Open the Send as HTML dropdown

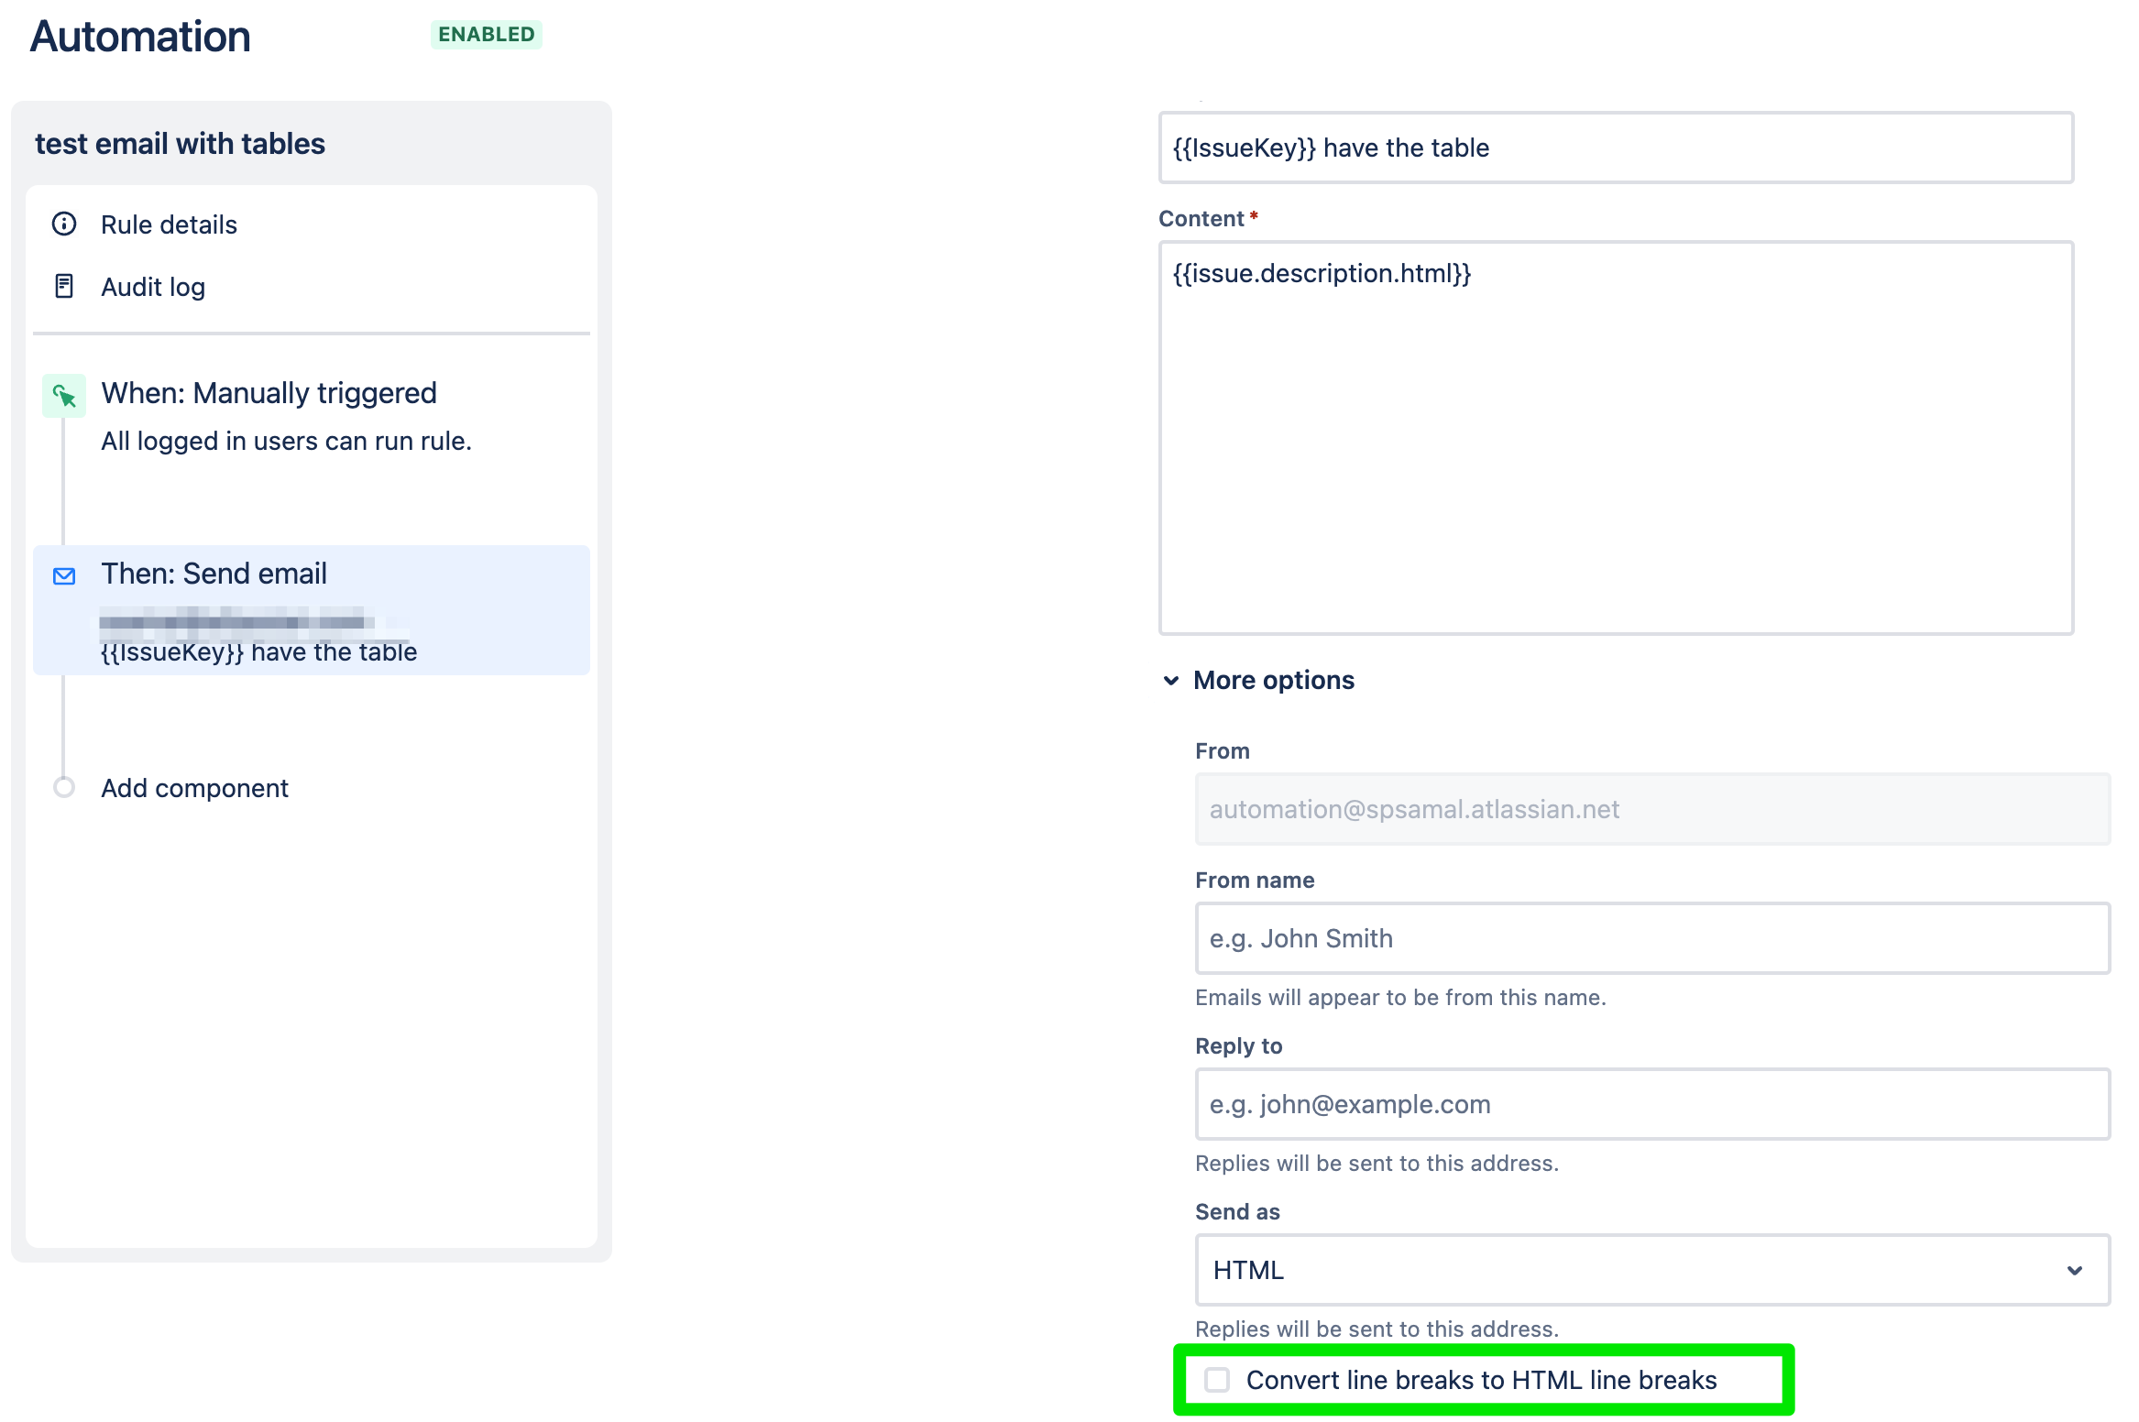pos(1631,1270)
